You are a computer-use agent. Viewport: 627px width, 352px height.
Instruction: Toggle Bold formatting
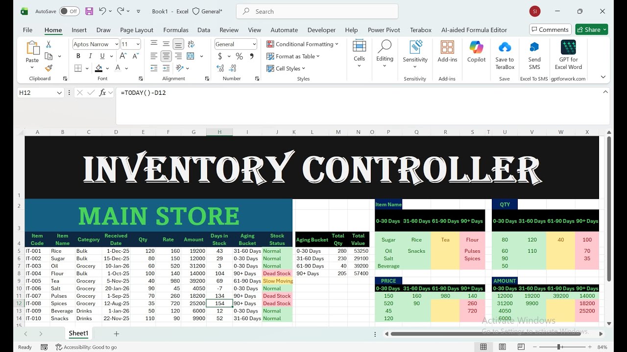[x=78, y=56]
